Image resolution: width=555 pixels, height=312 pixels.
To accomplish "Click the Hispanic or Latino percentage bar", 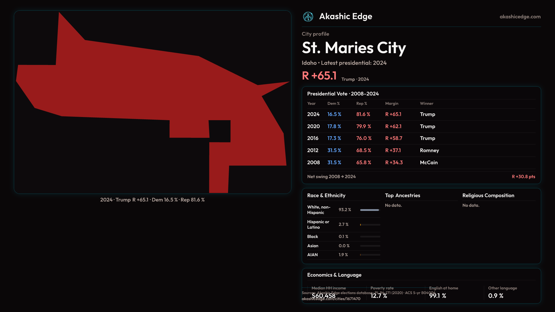I will coord(370,225).
